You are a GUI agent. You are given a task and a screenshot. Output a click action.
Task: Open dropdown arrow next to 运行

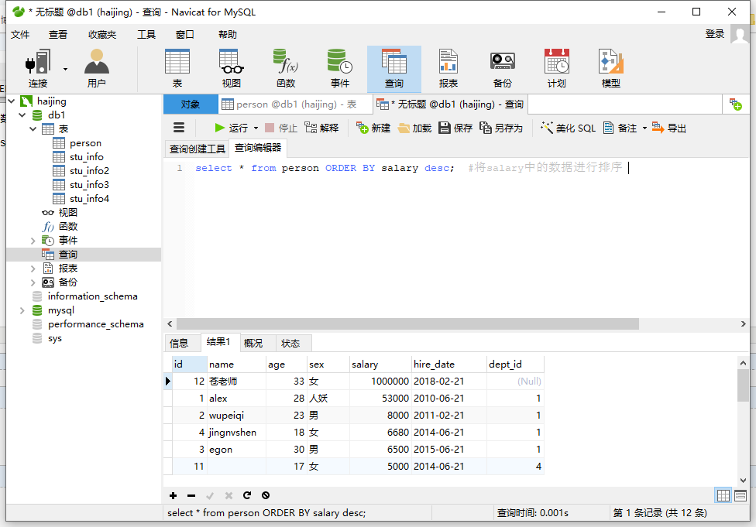point(256,128)
